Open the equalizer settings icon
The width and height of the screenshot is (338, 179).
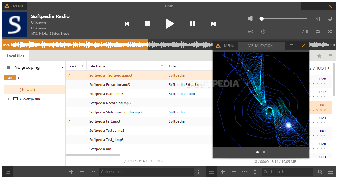pyautogui.click(x=318, y=19)
